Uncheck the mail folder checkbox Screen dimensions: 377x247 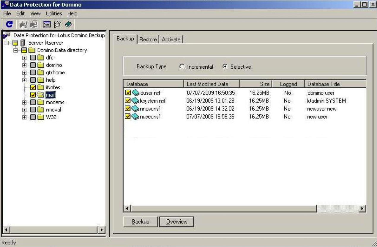point(33,95)
